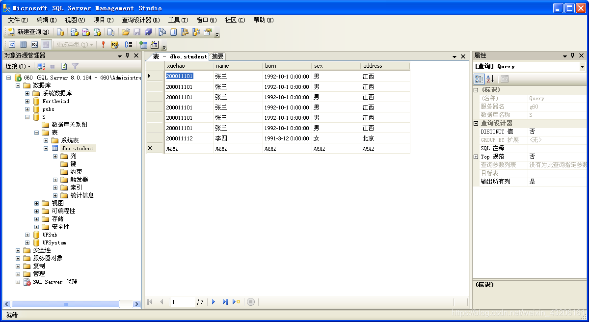The image size is (589, 322).
Task: Open the 连接 dropdown in Object Explorer
Action: click(18, 66)
